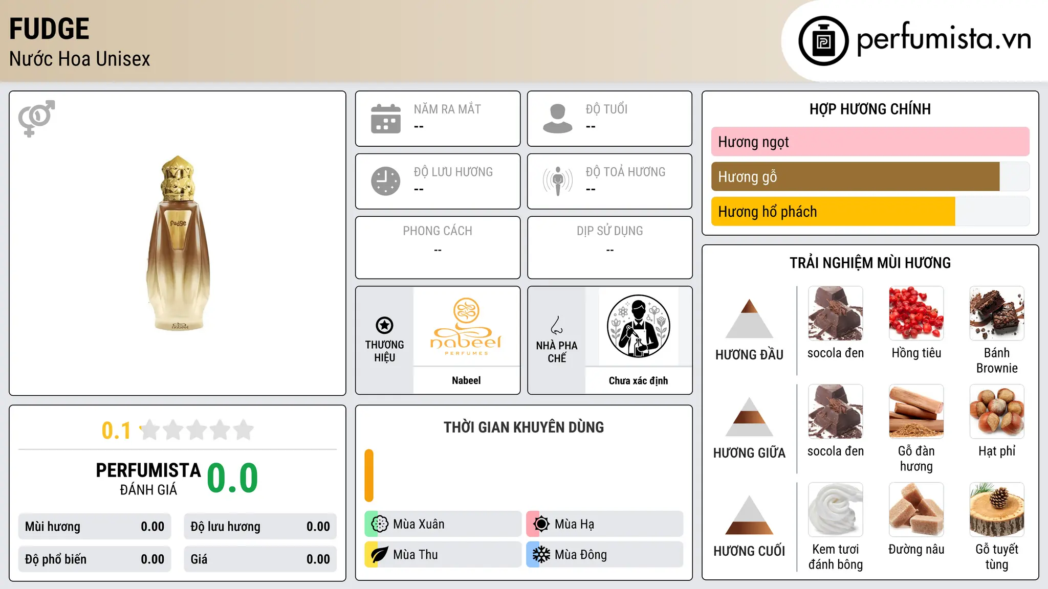Click the nose icon for Nhà pha chế
The width and height of the screenshot is (1048, 589).
coord(557,325)
